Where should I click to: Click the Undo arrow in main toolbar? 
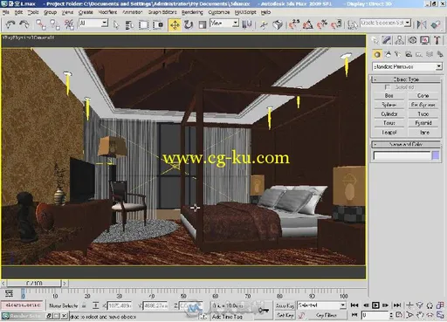[10, 24]
